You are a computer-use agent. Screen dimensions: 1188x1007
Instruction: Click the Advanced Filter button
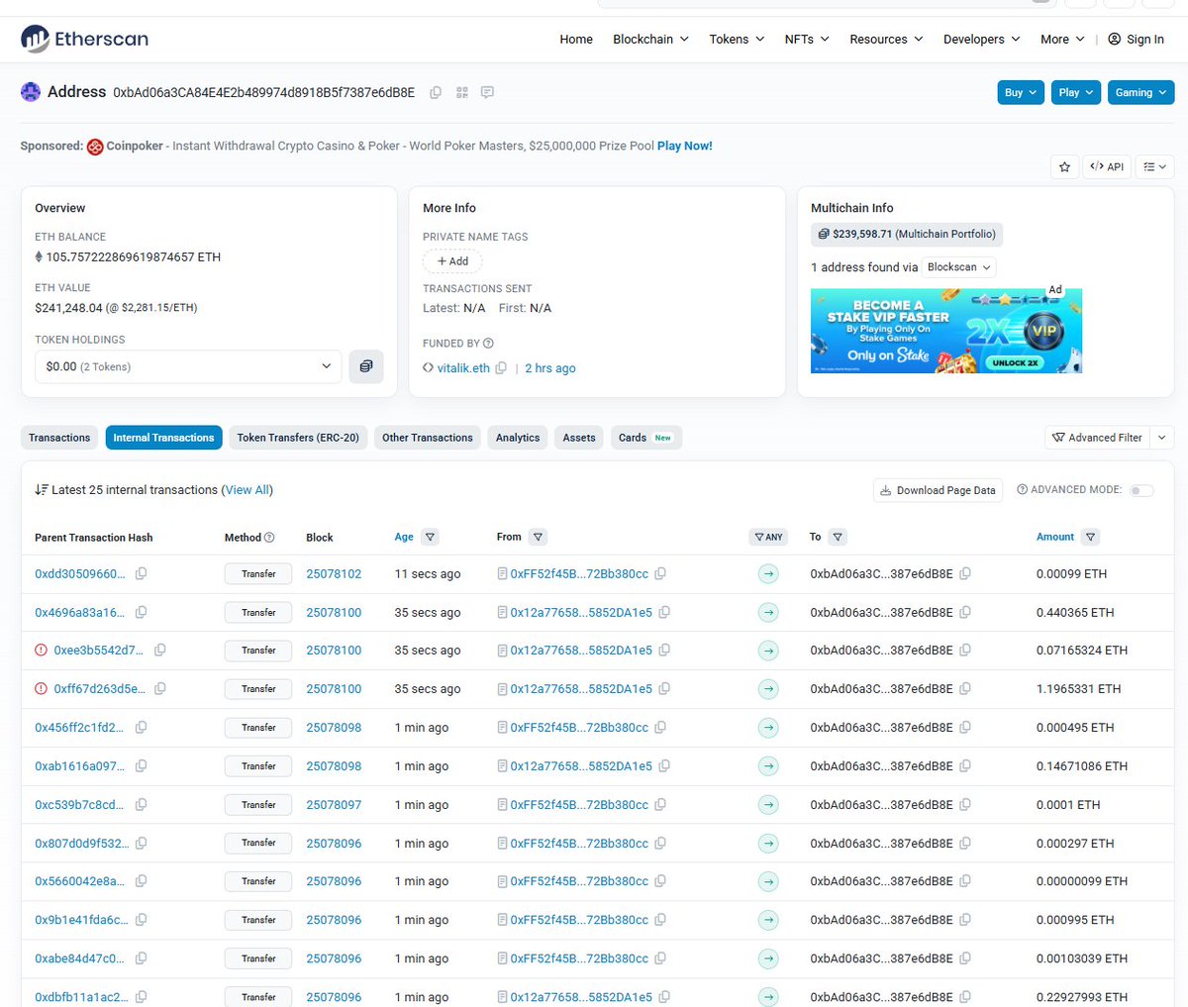coord(1097,438)
